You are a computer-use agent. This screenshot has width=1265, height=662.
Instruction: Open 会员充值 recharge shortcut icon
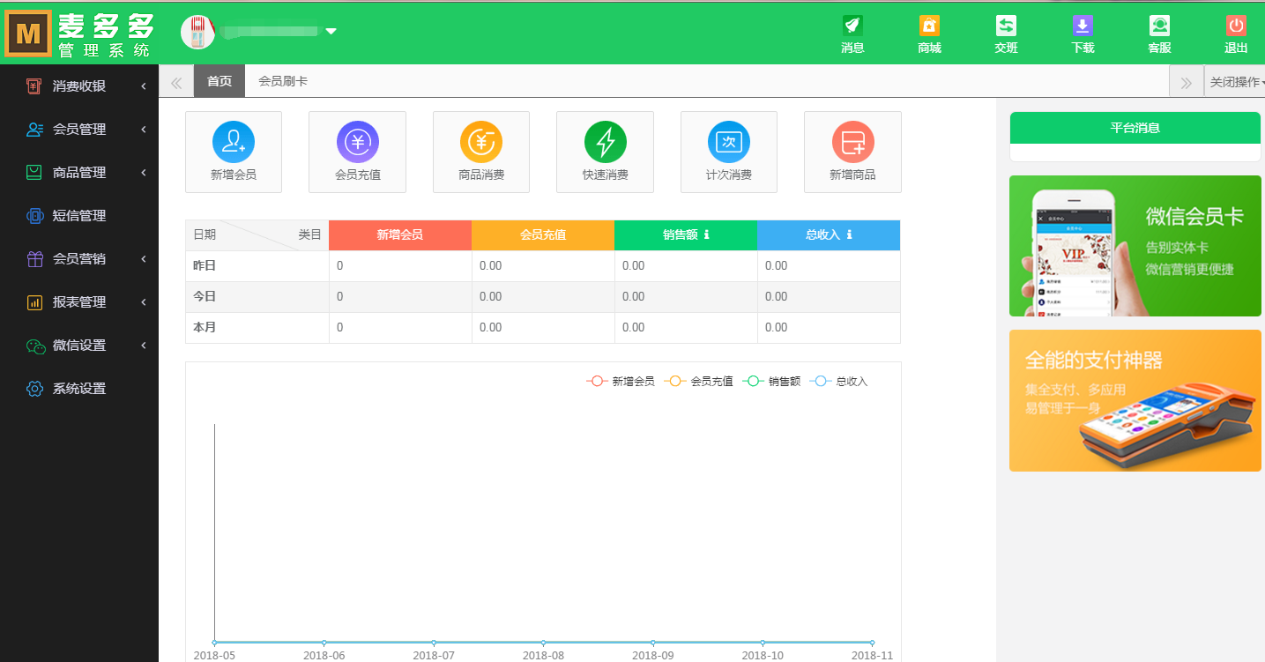[x=357, y=142]
